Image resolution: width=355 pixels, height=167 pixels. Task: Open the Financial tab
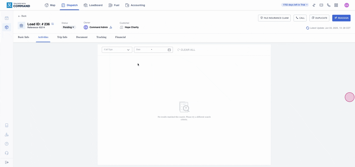coord(120,37)
